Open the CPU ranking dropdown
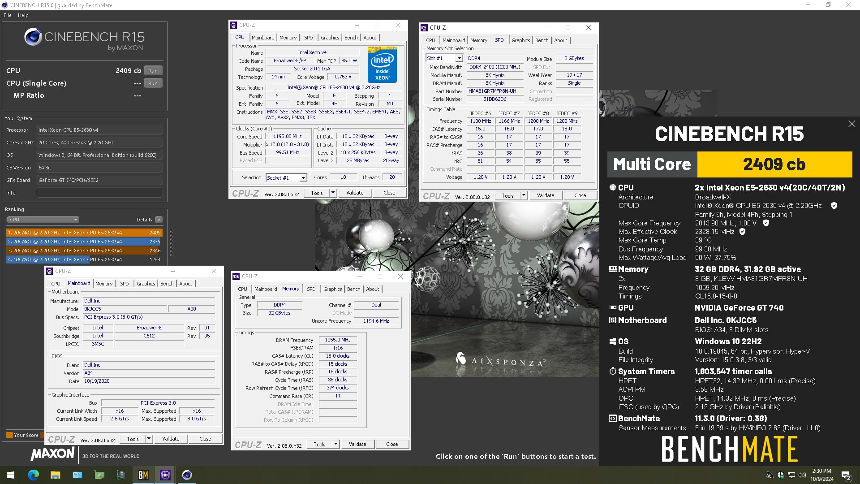 (x=43, y=220)
